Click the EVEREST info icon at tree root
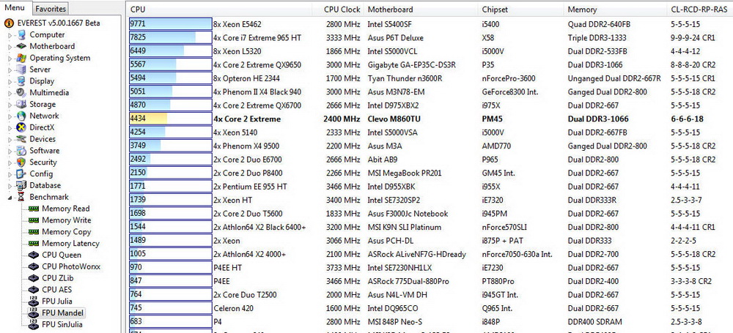Image resolution: width=733 pixels, height=333 pixels. point(9,23)
